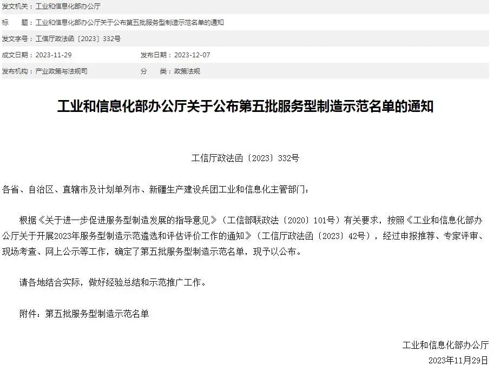
Task: Open the attachment 第五批服务型制造示范名单
Action: [x=97, y=314]
